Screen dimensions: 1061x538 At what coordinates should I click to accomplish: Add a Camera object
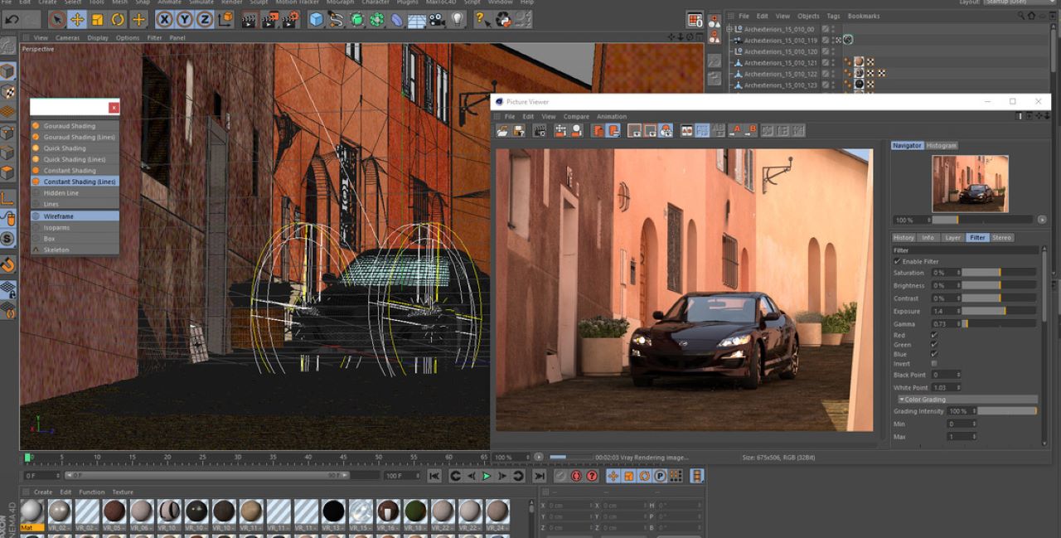tap(438, 19)
